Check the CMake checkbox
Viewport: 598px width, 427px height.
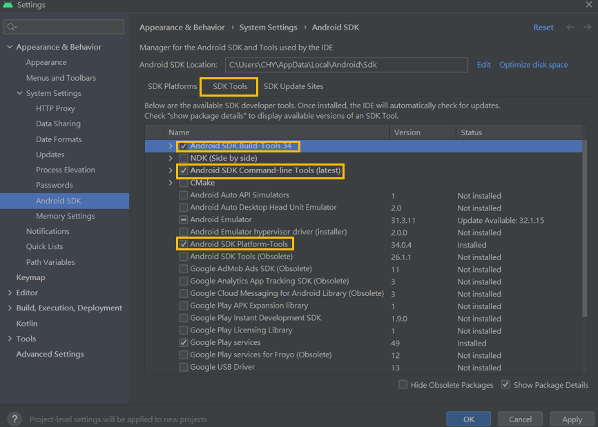[184, 183]
